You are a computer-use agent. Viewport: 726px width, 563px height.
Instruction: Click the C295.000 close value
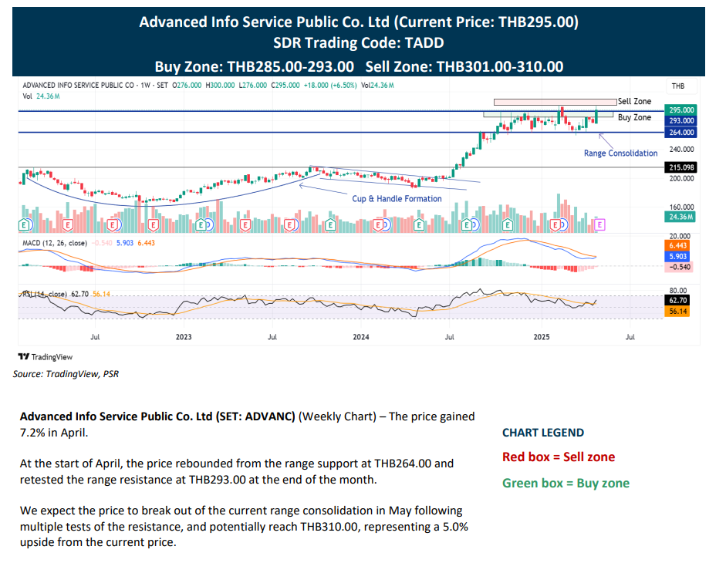(285, 85)
